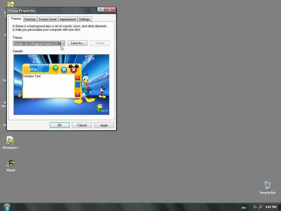Click the on-screen keyboard tray icon
The width and height of the screenshot is (281, 211).
(x=244, y=208)
